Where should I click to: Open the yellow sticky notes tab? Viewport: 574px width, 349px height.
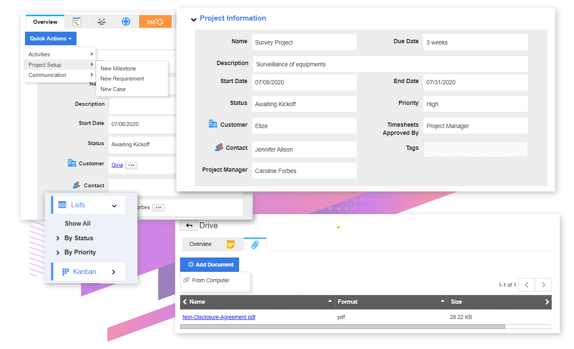231,245
